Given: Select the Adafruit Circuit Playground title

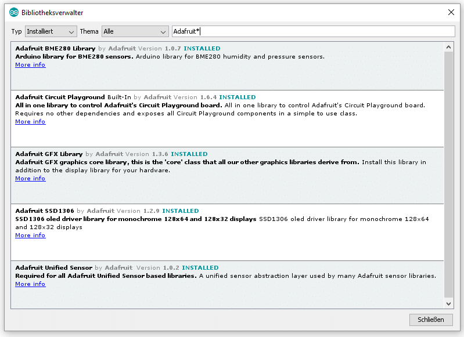Looking at the screenshot, I should (x=60, y=97).
